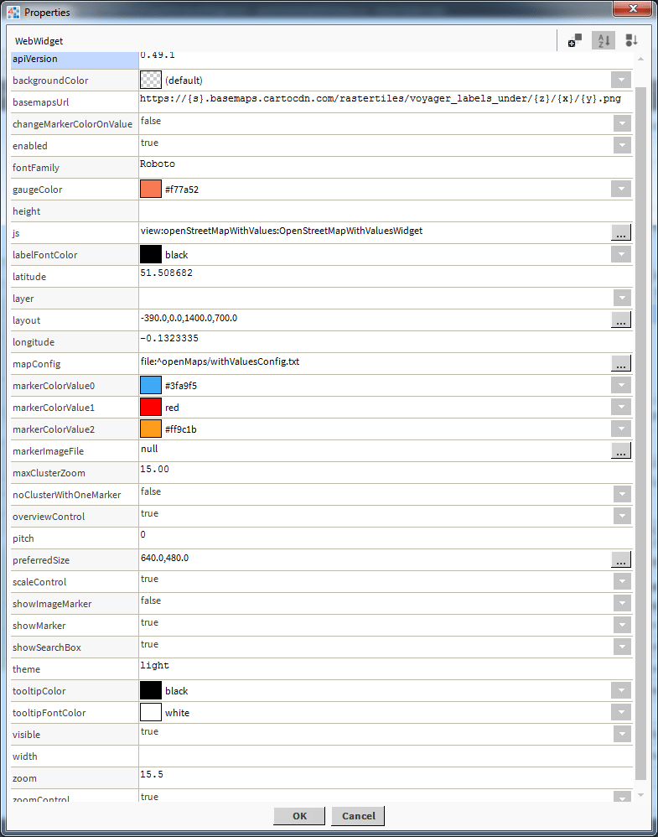Open the tooltipFontColor dropdown

621,713
